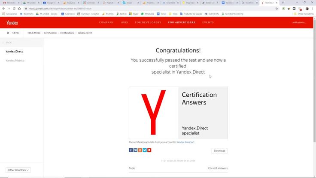Click EDUCATION breadcrumb
This screenshot has width=316, height=178.
click(34, 33)
